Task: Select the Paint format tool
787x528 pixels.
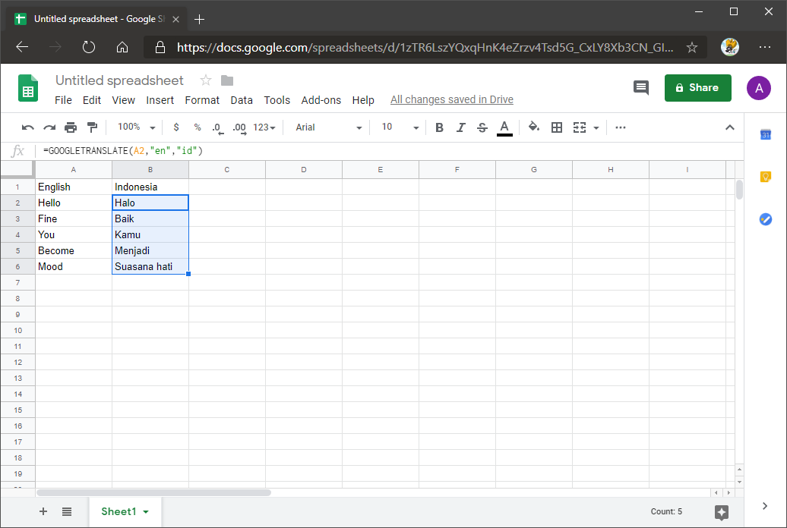Action: point(92,127)
